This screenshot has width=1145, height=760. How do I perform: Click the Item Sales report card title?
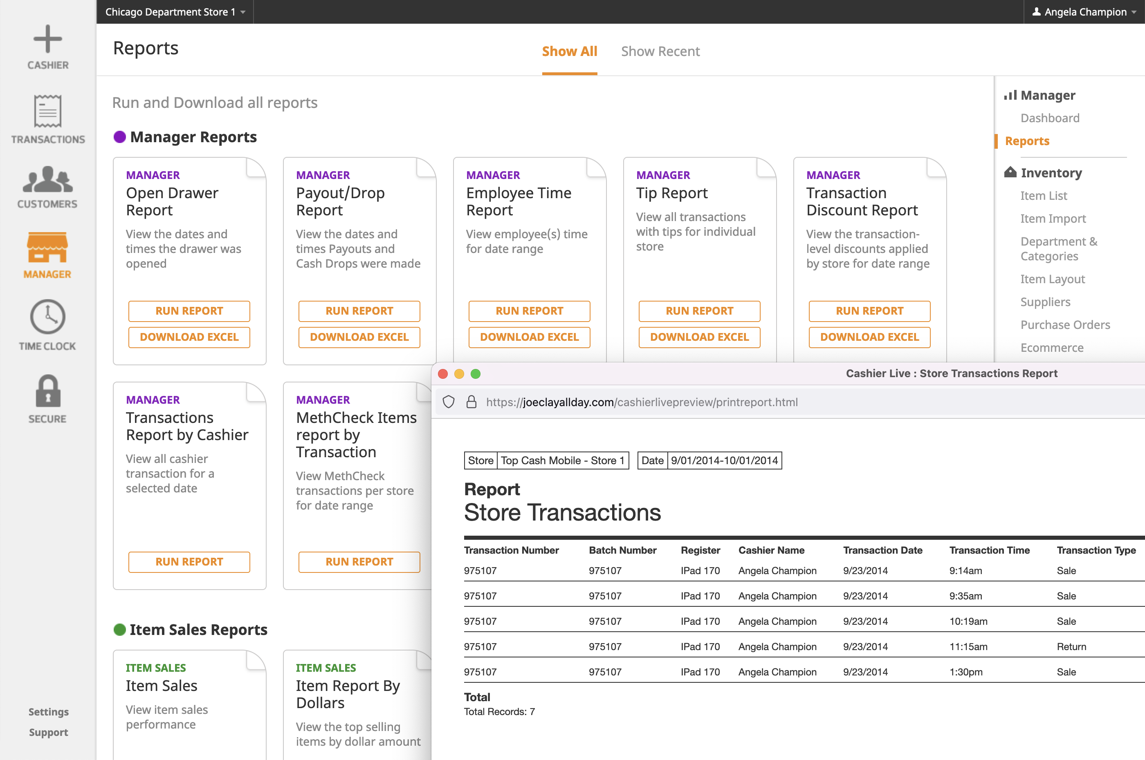pos(162,685)
